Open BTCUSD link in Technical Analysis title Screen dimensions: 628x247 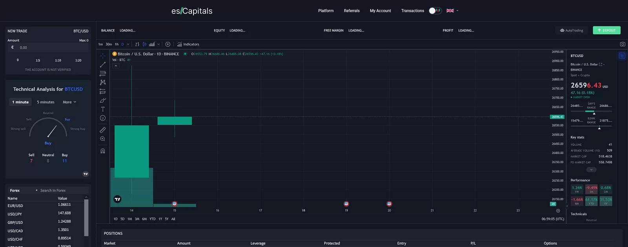(74, 89)
